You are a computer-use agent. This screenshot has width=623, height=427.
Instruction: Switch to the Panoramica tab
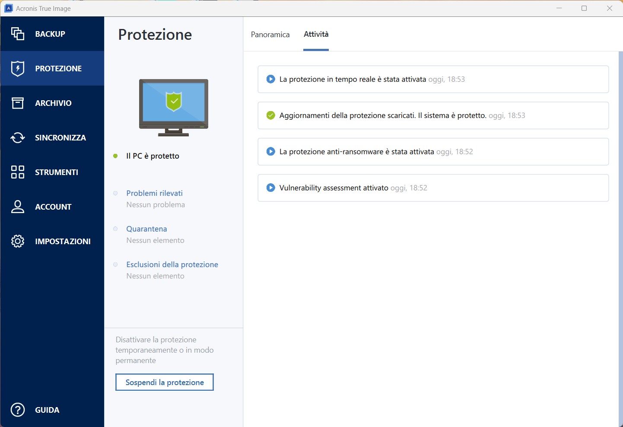click(270, 35)
